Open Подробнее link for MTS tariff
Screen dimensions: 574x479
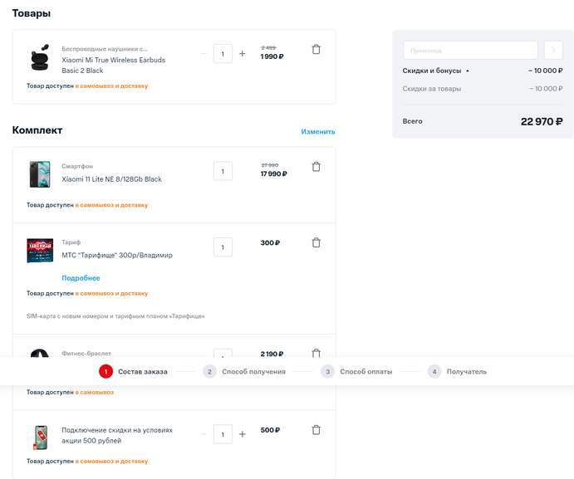point(81,278)
